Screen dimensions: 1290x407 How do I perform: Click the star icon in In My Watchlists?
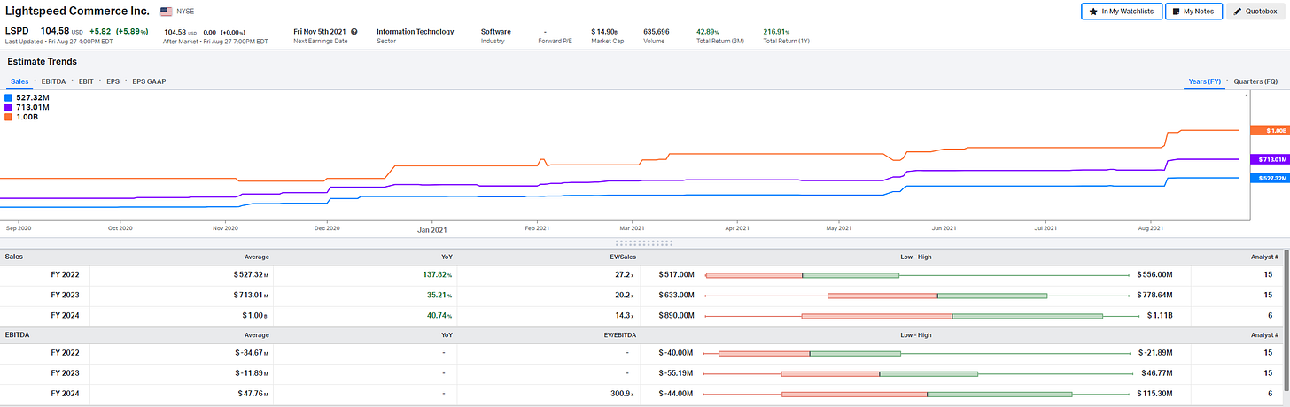point(1092,12)
